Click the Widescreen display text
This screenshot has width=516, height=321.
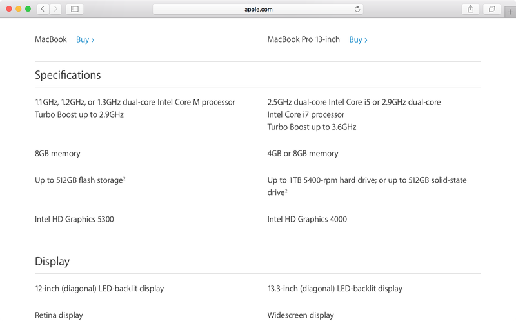pos(301,315)
